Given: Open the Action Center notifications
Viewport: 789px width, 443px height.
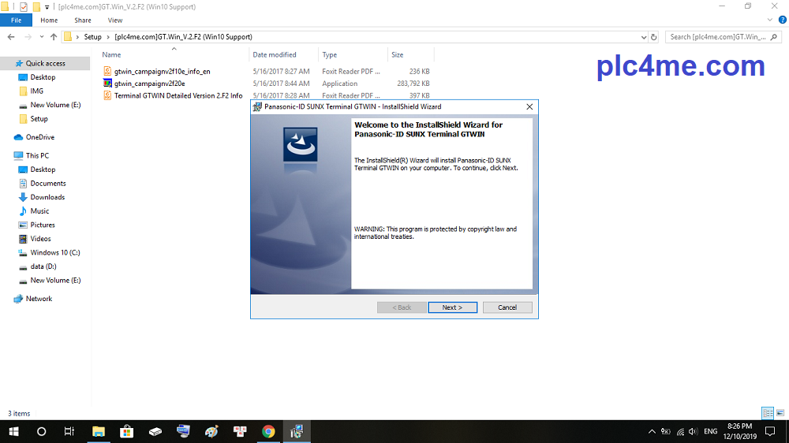Looking at the screenshot, I should tap(770, 431).
